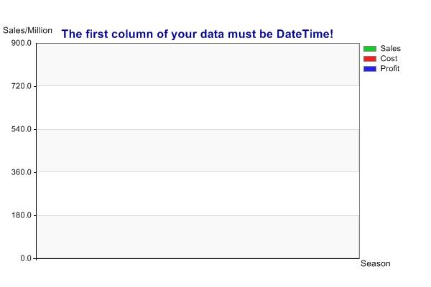Click the 360.0 y-axis tick label
The height and width of the screenshot is (287, 431).
[x=22, y=172]
